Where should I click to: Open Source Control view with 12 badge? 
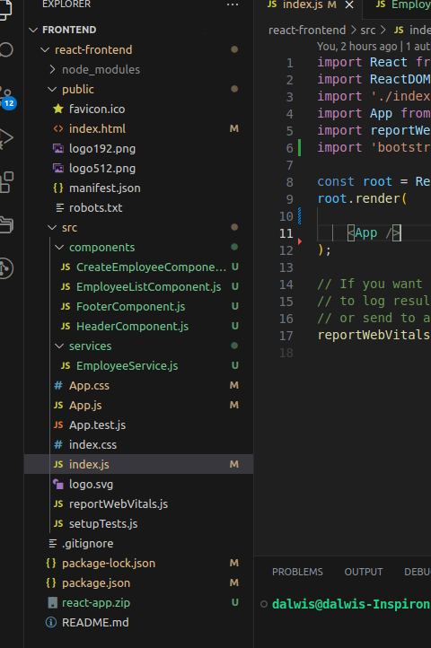click(8, 98)
